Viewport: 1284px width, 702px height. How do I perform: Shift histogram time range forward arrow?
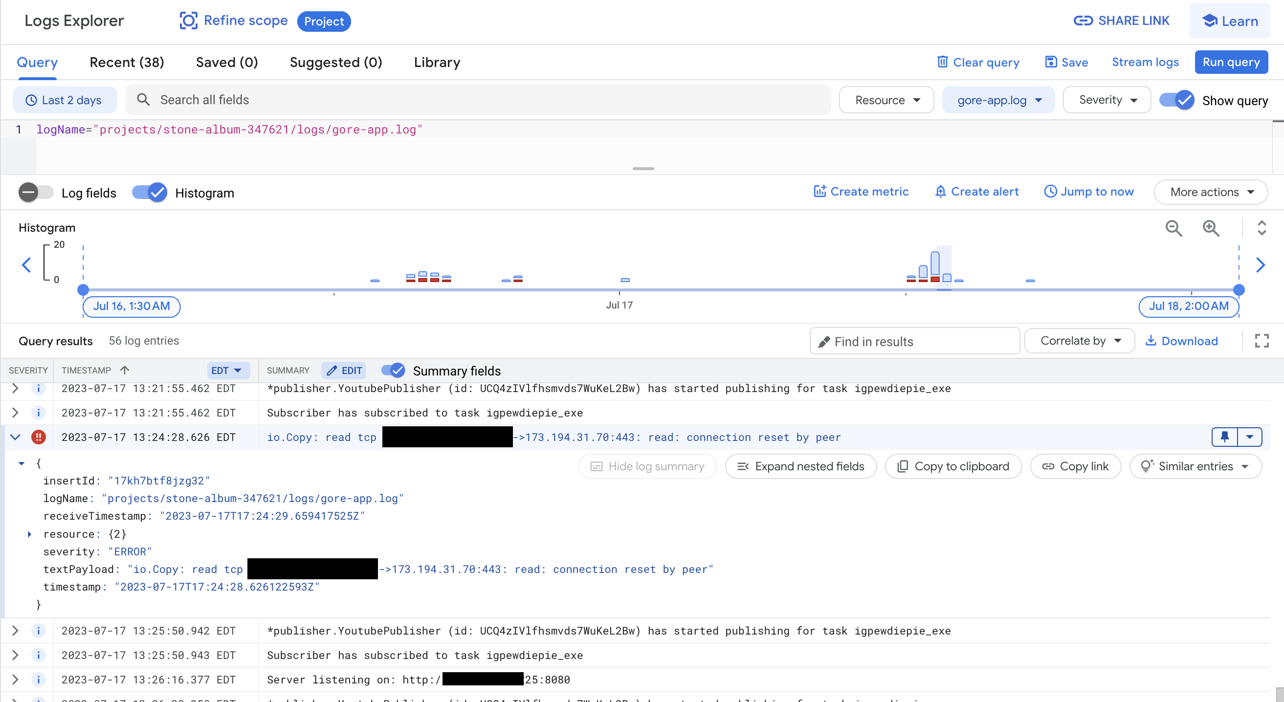point(1261,265)
